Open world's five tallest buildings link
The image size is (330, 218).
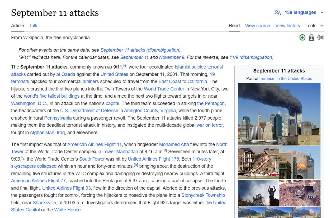[52, 96]
